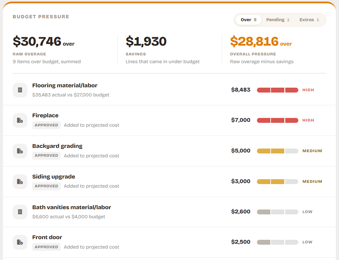
Task: Click the Bath vanities material/labor title
Action: pyautogui.click(x=72, y=207)
